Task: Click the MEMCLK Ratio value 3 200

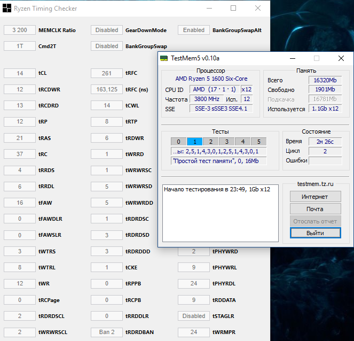Action: click(20, 30)
